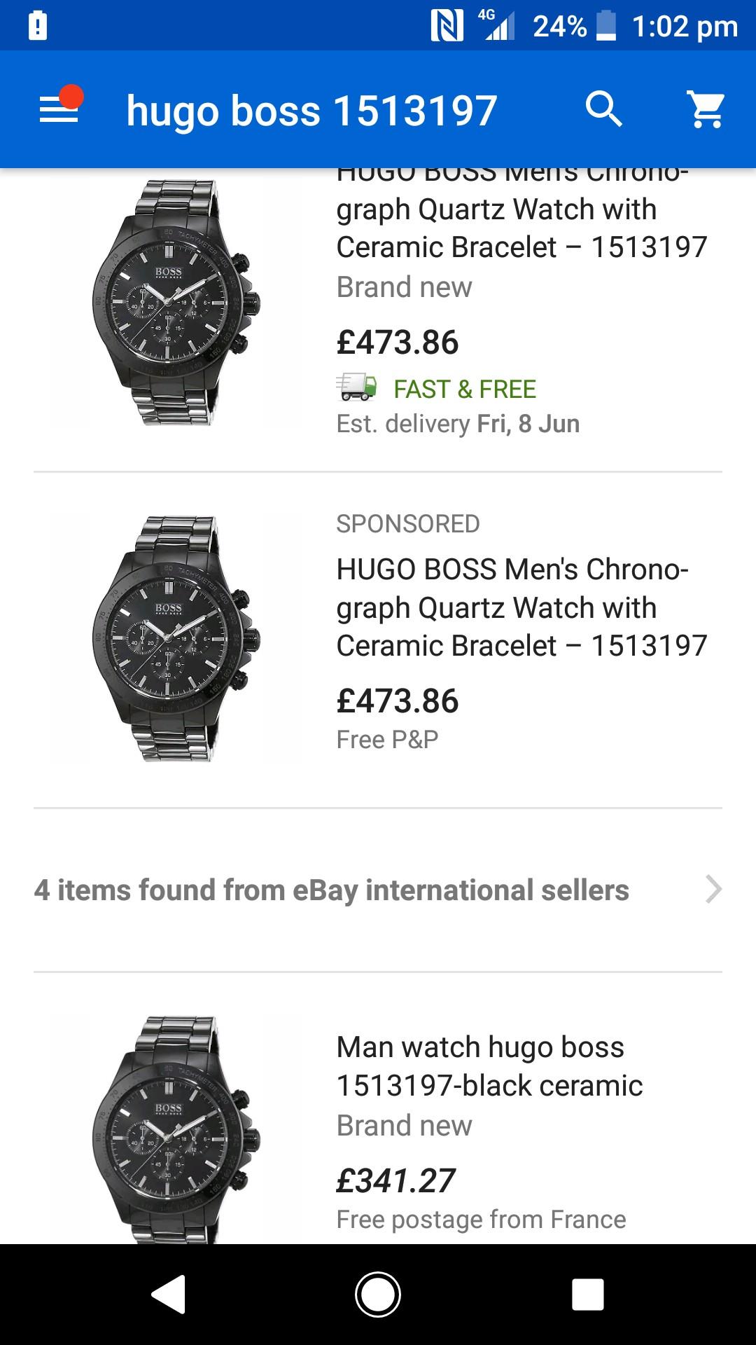Open recent apps square button
Image resolution: width=756 pixels, height=1345 pixels.
587,1293
